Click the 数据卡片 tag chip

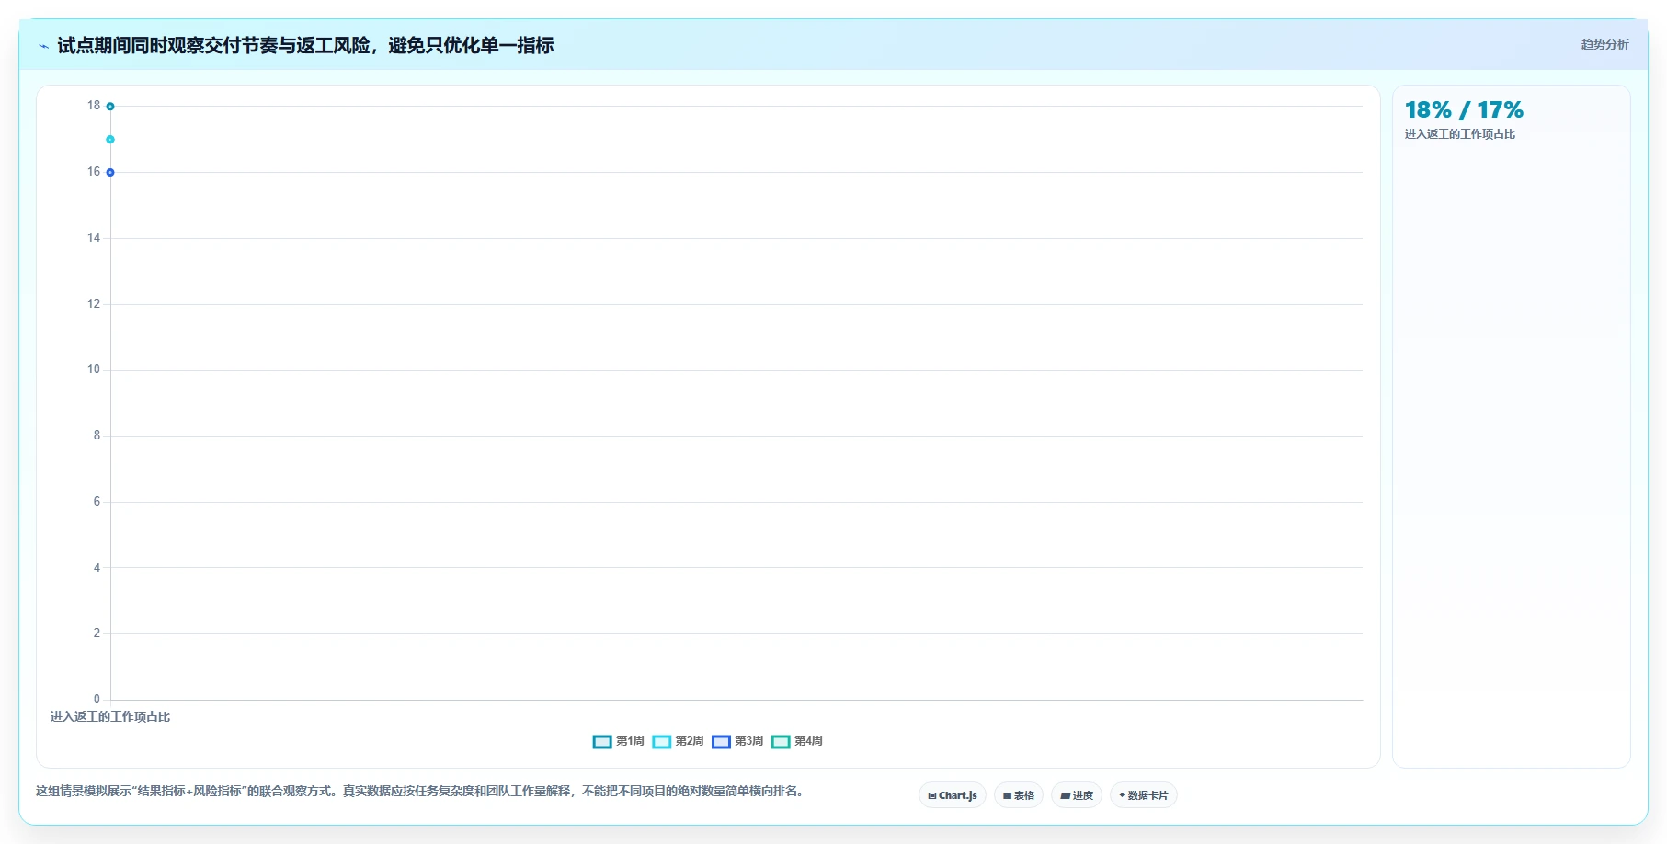(x=1144, y=795)
